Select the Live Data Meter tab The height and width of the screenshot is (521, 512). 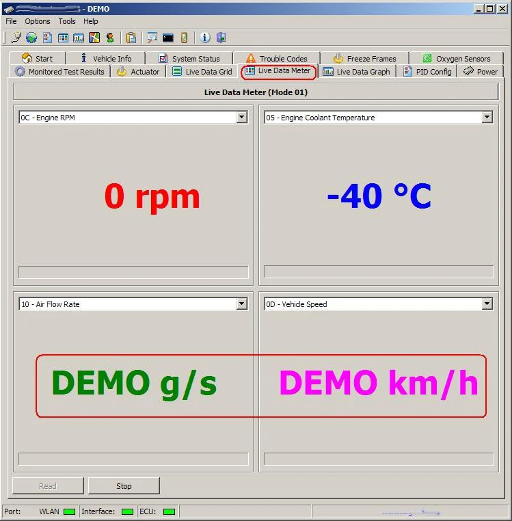pyautogui.click(x=278, y=71)
